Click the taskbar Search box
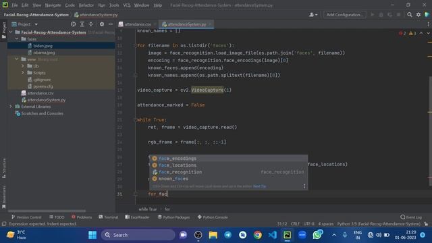This screenshot has height=243, width=432. [138, 235]
